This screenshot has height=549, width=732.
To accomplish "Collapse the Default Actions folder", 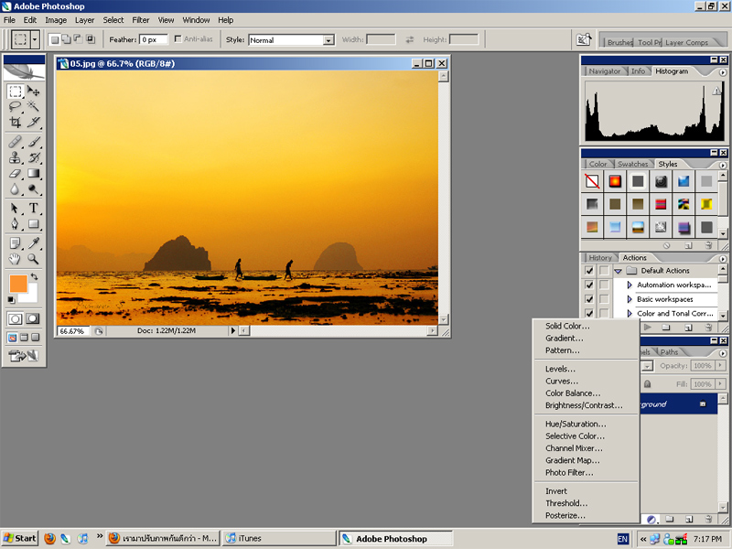I will [x=619, y=271].
